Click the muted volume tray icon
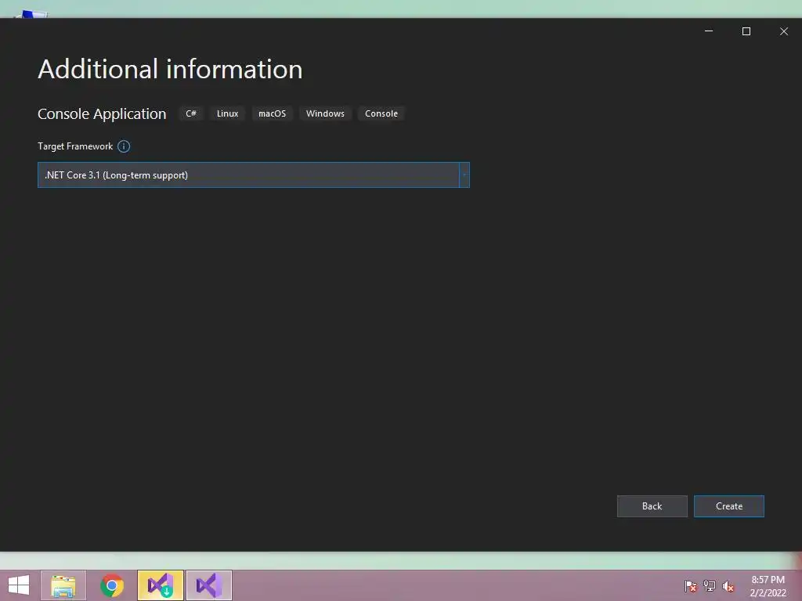Viewport: 802px width, 601px height. point(728,585)
